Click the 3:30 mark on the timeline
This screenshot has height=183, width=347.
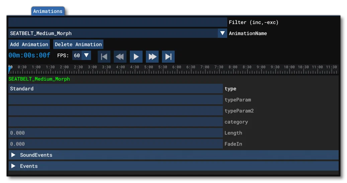tap(106, 67)
